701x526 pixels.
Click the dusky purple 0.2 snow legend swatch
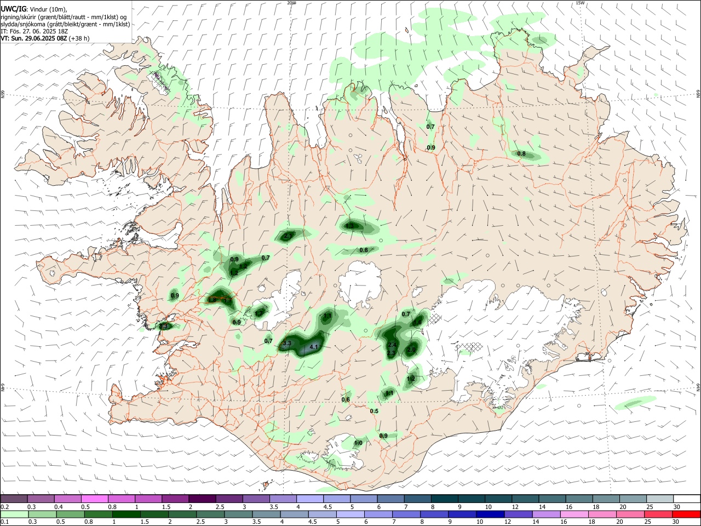click(x=14, y=499)
